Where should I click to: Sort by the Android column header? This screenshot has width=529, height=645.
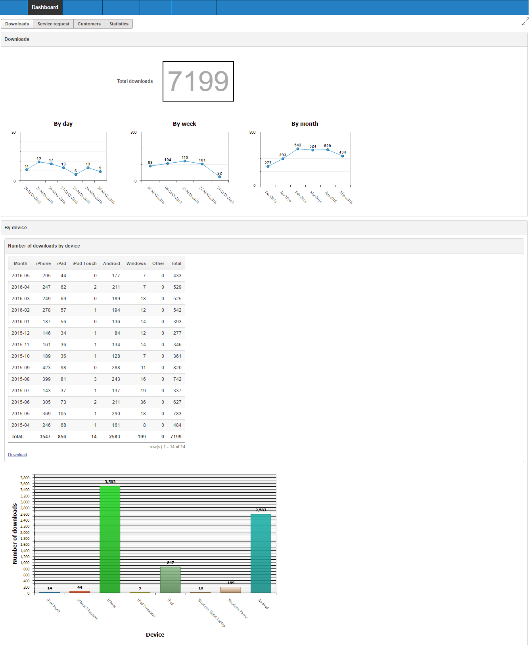pos(111,263)
